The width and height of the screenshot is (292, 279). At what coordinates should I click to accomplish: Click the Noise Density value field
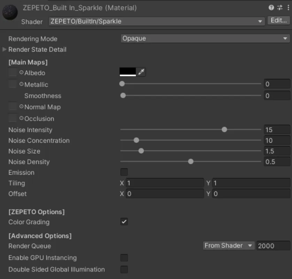click(x=277, y=162)
